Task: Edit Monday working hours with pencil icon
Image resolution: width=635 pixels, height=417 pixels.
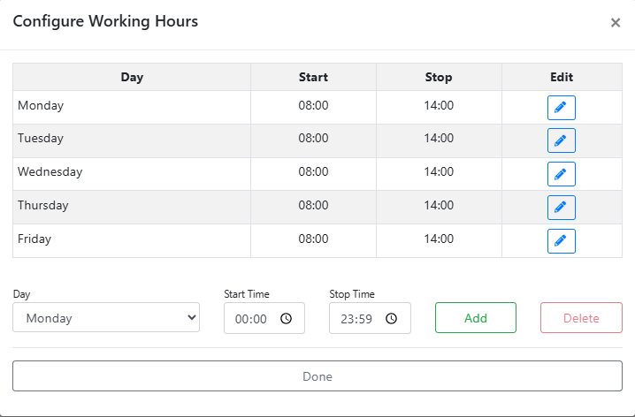Action: pyautogui.click(x=562, y=108)
